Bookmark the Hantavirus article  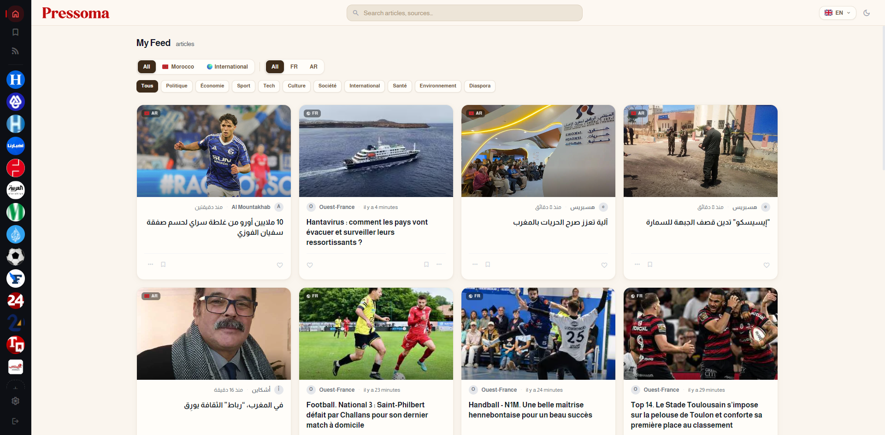(426, 264)
